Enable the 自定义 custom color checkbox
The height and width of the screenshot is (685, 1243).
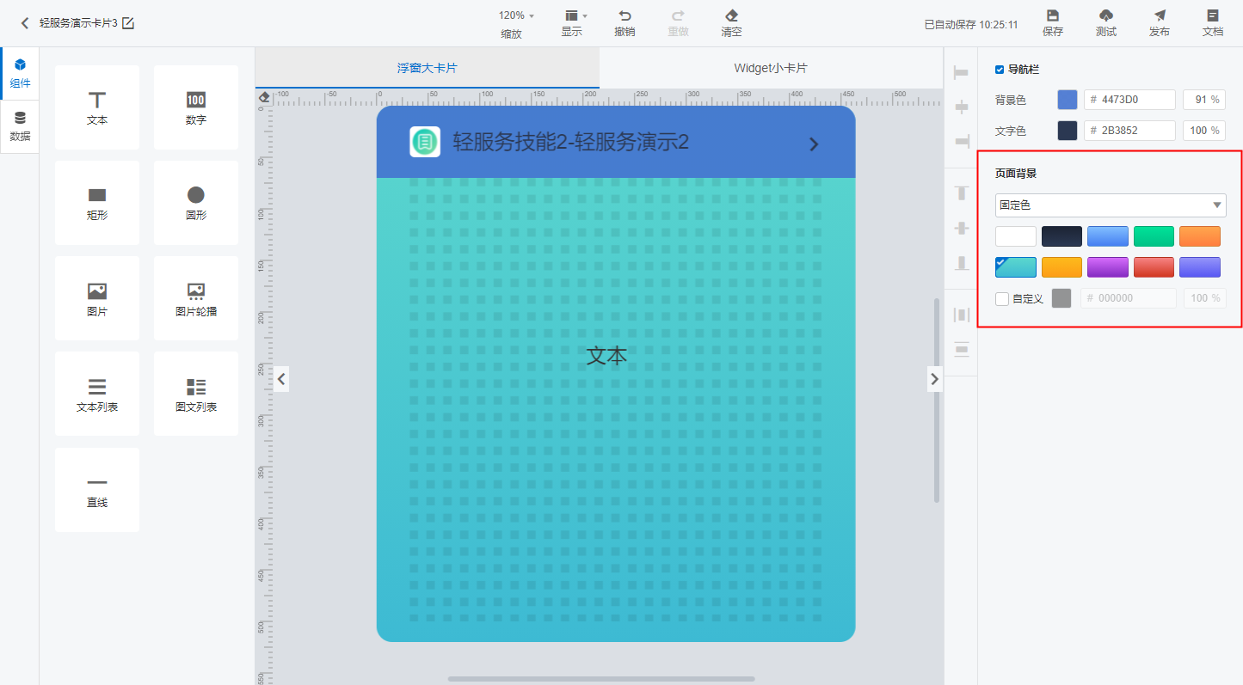tap(1001, 299)
